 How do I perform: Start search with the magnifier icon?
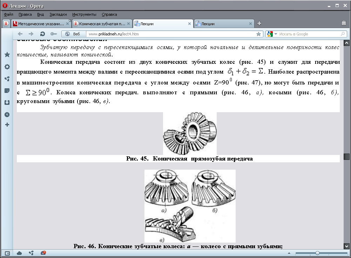point(343,34)
